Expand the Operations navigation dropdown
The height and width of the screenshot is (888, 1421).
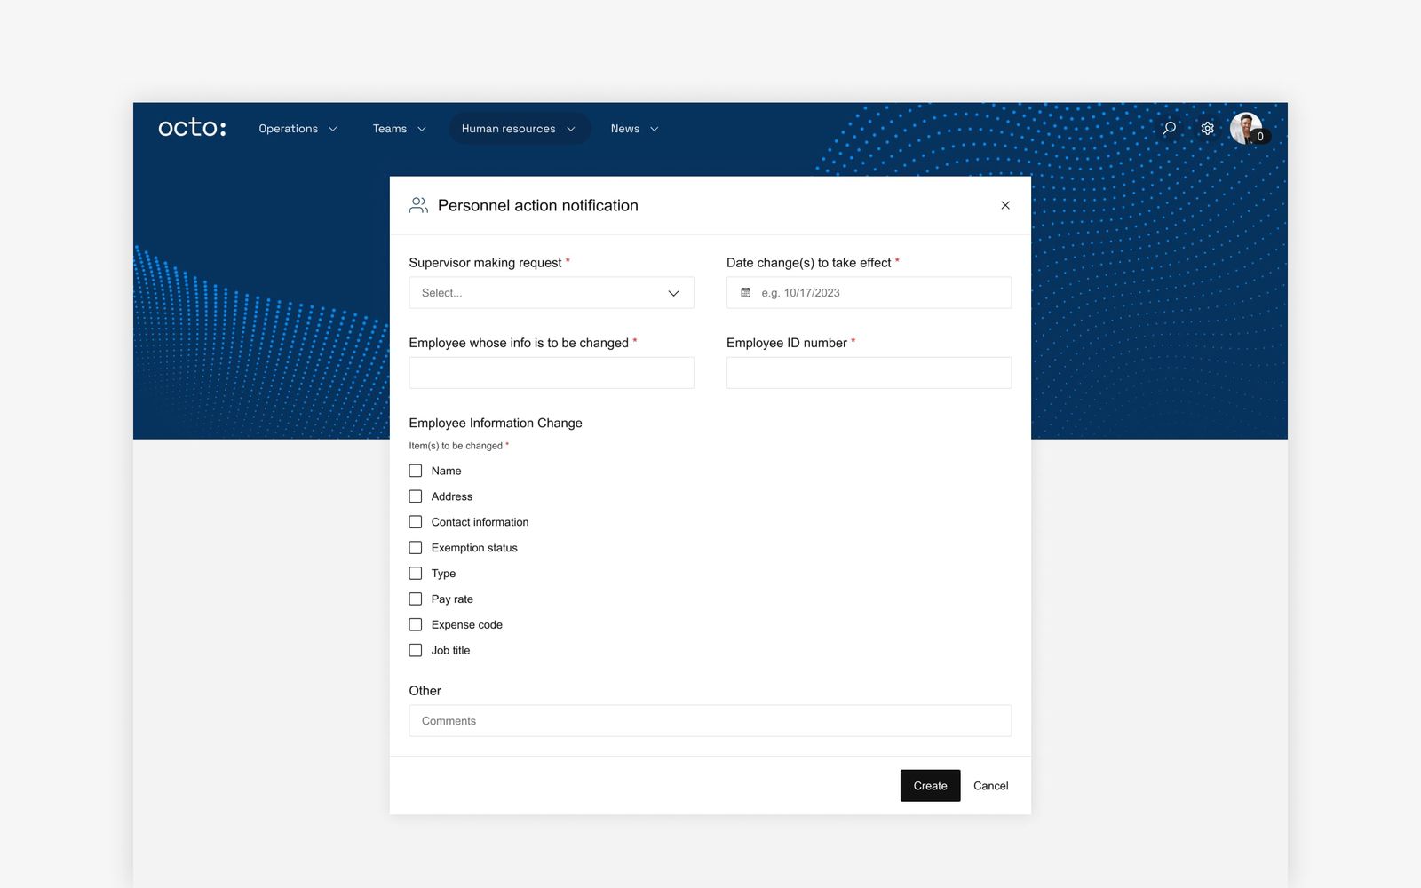[x=297, y=128]
